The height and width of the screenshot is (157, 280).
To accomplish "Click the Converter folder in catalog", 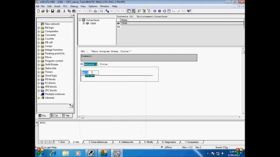I will [50, 35].
